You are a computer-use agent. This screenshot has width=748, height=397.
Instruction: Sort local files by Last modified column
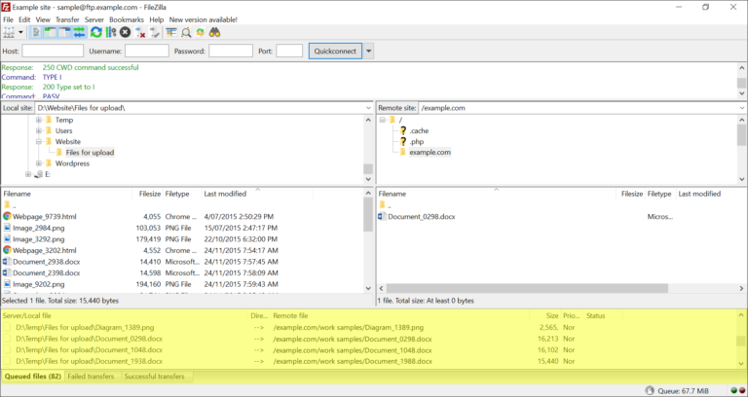coord(257,194)
